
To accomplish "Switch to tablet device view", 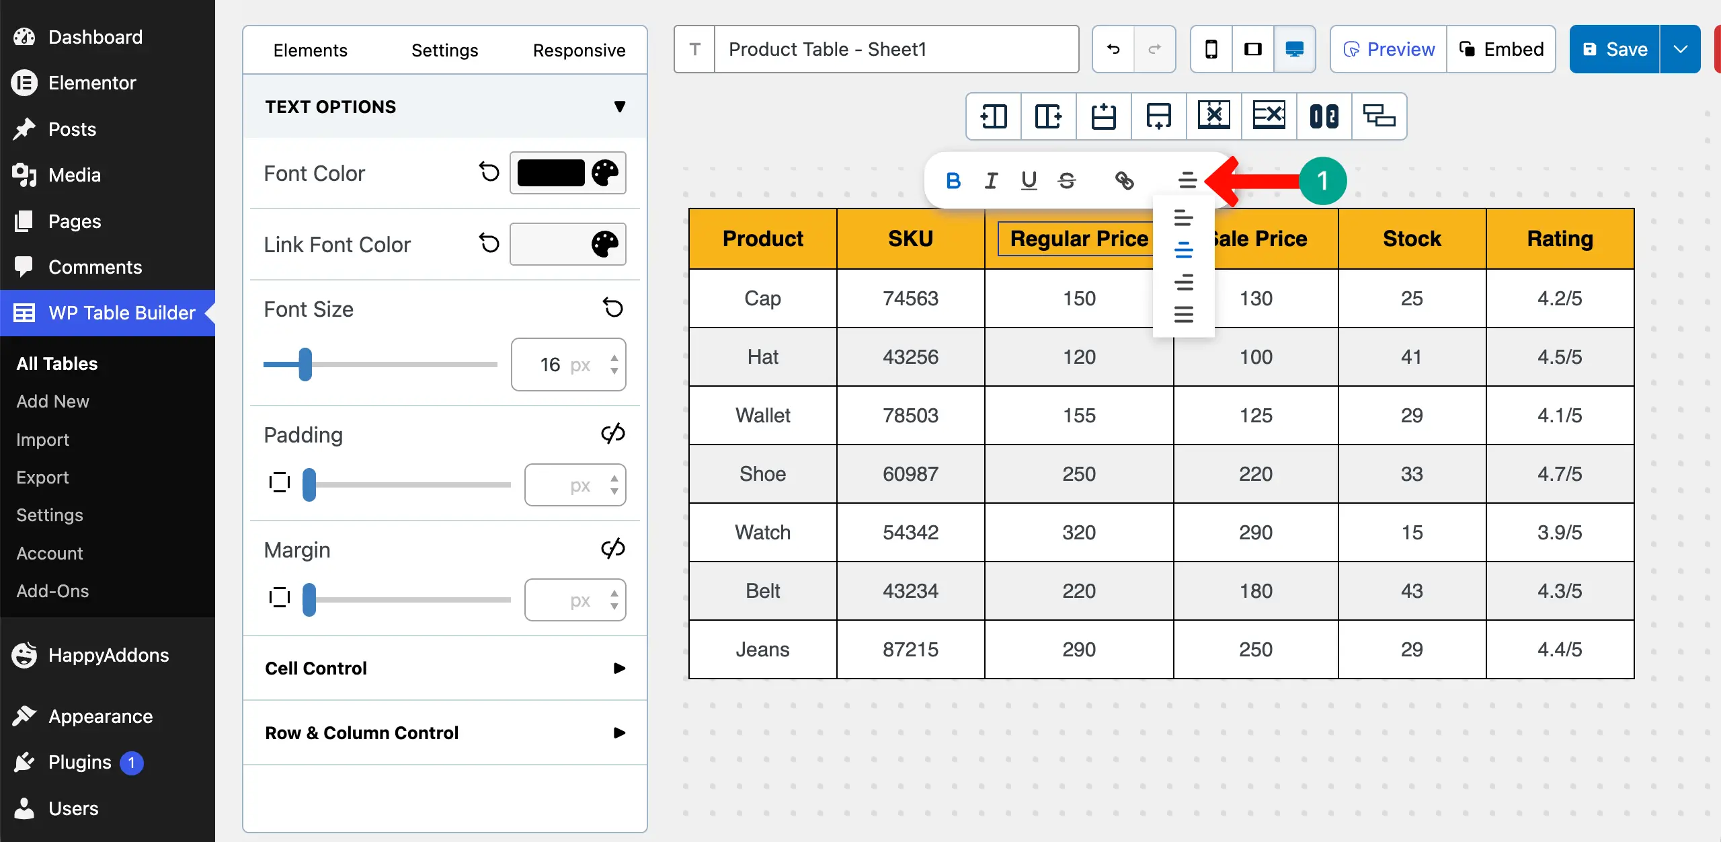I will (x=1252, y=49).
